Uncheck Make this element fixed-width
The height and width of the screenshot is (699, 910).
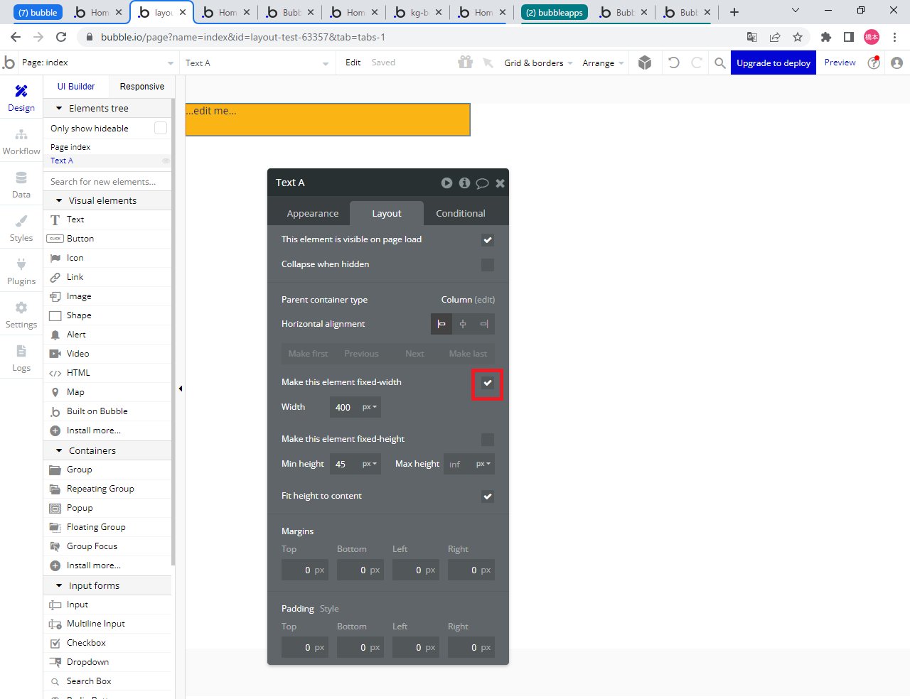pyautogui.click(x=488, y=383)
